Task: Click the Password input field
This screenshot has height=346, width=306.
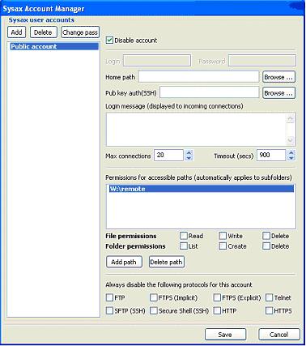Action: click(x=262, y=61)
